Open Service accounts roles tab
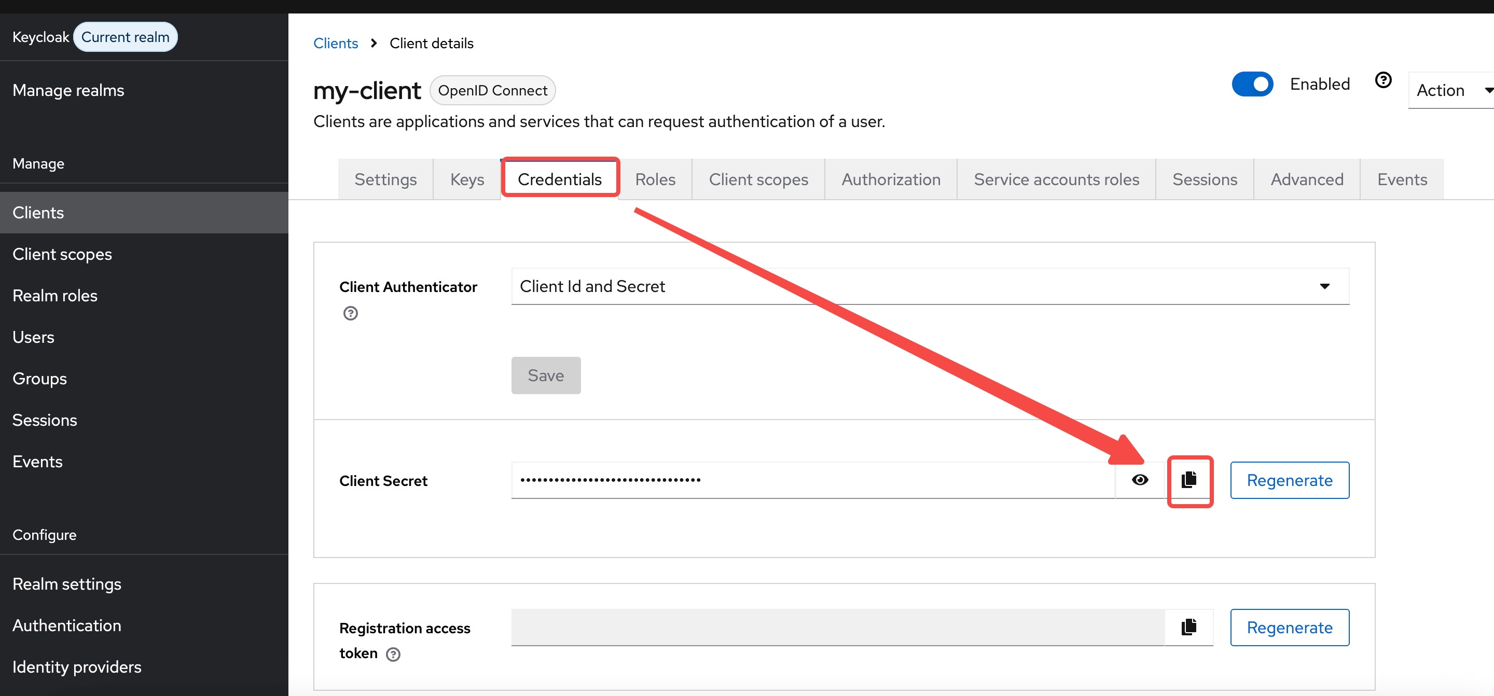 (x=1056, y=180)
